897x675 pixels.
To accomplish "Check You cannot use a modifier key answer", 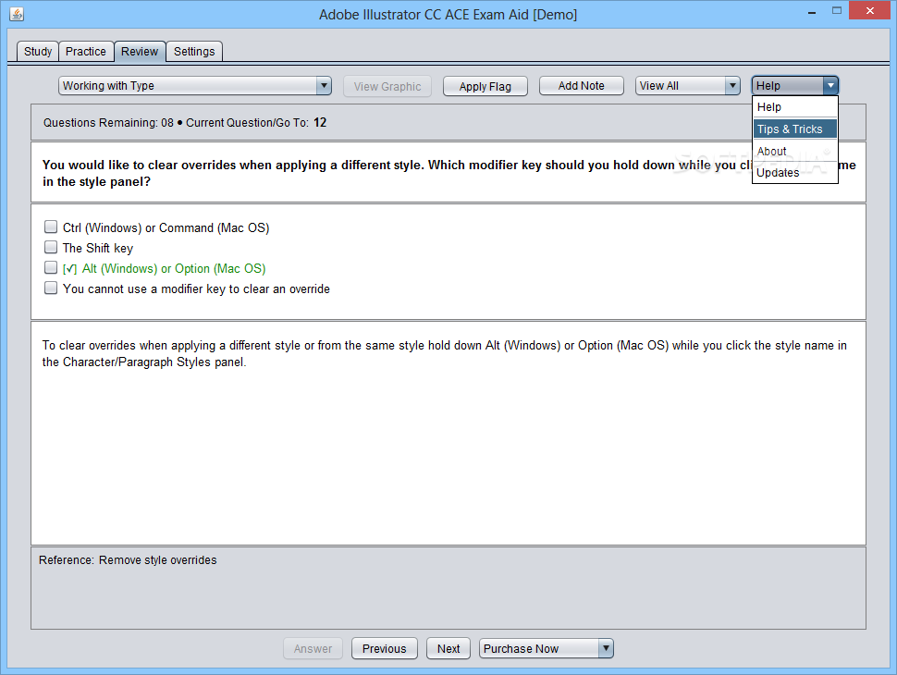I will [51, 288].
